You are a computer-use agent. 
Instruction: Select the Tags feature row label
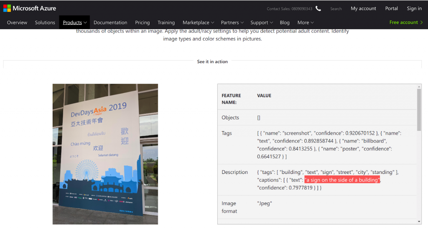(227, 133)
